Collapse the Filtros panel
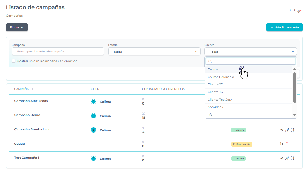This screenshot has height=174, width=308. coord(17,27)
